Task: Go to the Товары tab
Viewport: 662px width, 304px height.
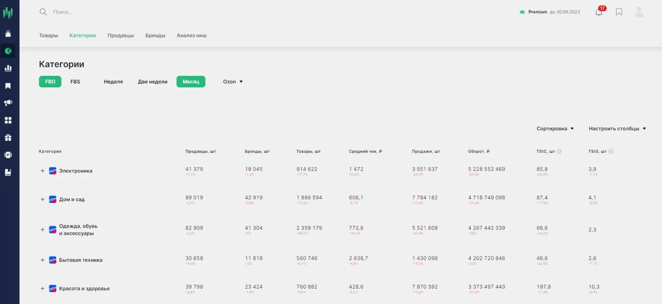Action: [49, 35]
